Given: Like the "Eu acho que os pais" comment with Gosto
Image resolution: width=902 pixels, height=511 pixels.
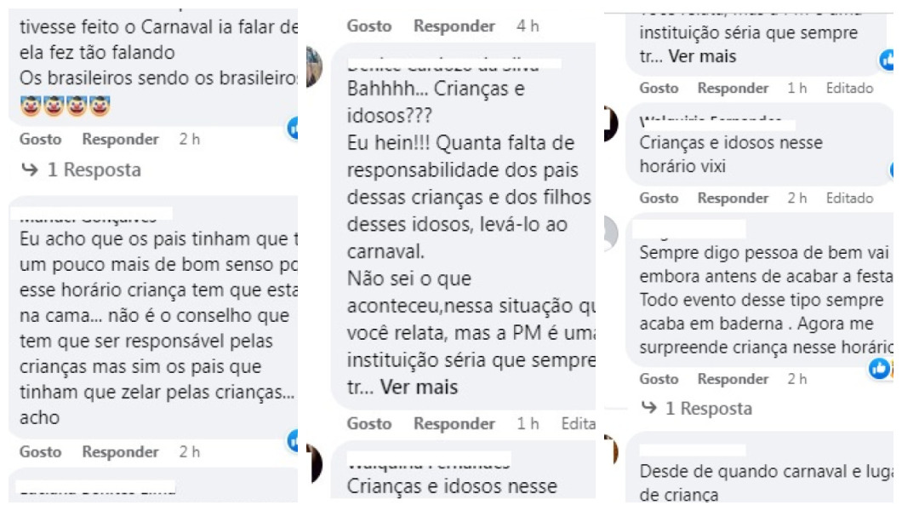Looking at the screenshot, I should click(41, 452).
